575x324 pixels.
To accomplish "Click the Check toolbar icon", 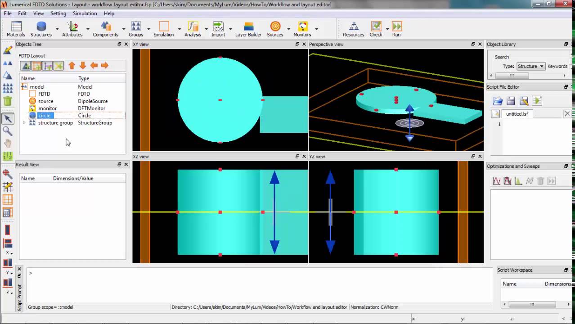I will pyautogui.click(x=376, y=29).
